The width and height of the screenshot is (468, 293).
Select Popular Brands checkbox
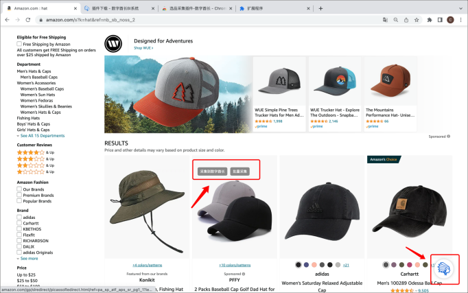click(19, 201)
